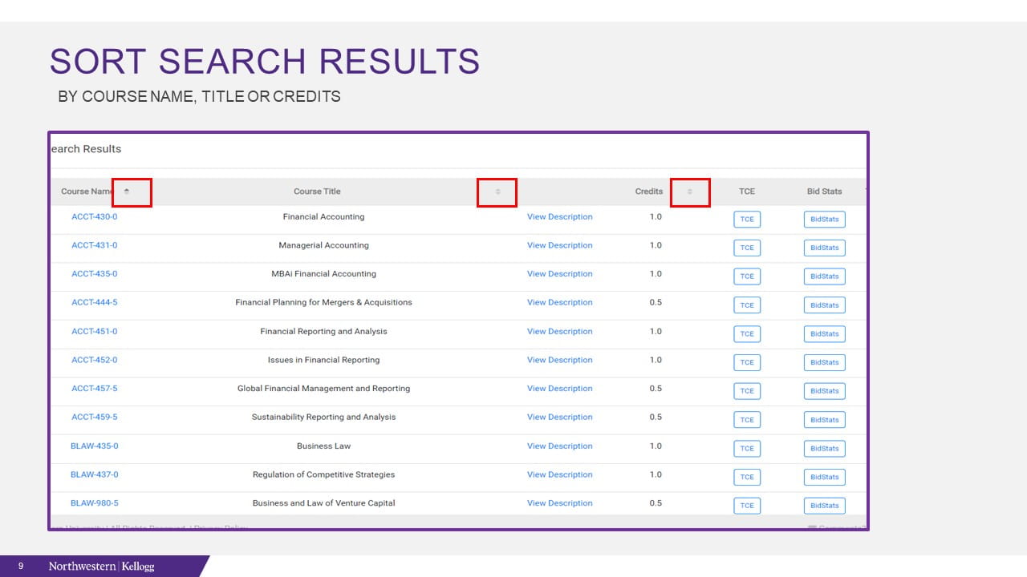Screen dimensions: 1027x577
Task: Click TCE button for Managerial Accounting
Action: click(746, 248)
